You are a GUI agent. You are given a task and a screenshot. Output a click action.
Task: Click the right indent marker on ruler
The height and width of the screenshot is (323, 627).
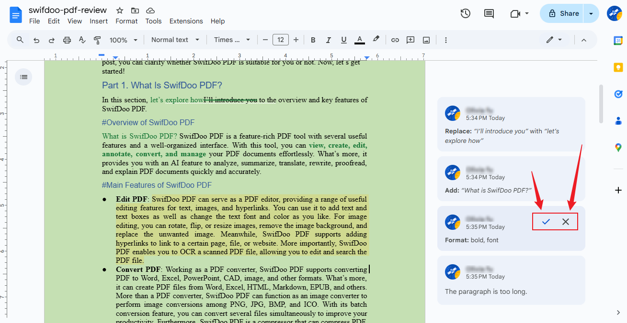pyautogui.click(x=366, y=58)
